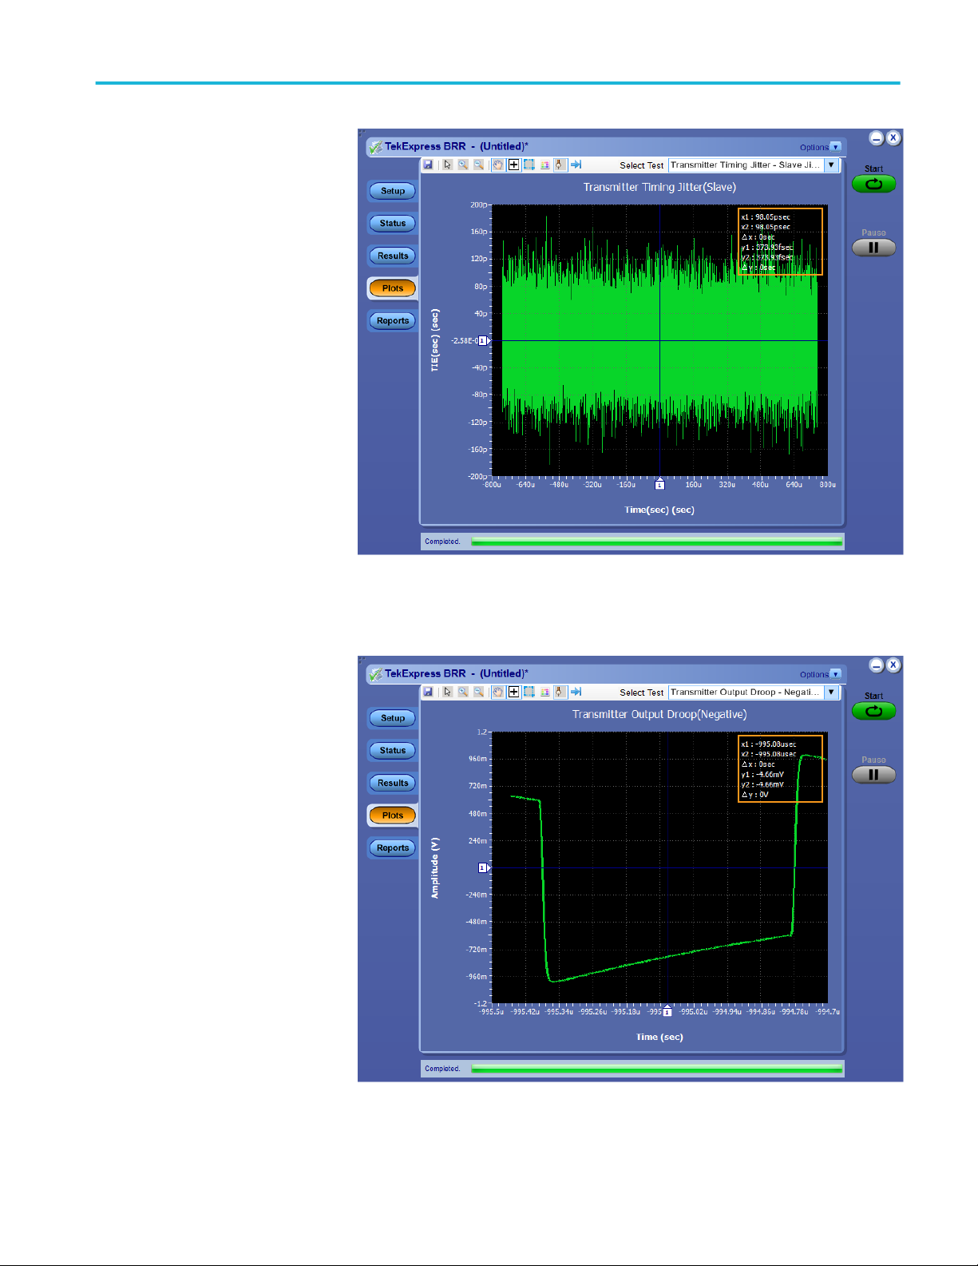Toggle crosshair cursor tool in Timing Jitter window
Viewport: 978px width, 1266px height.
[x=514, y=165]
